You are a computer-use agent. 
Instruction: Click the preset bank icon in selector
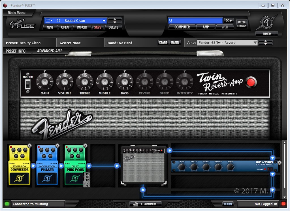(x=49, y=21)
